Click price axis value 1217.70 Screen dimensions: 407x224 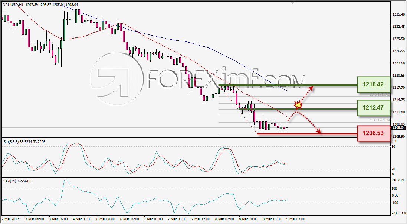point(398,87)
